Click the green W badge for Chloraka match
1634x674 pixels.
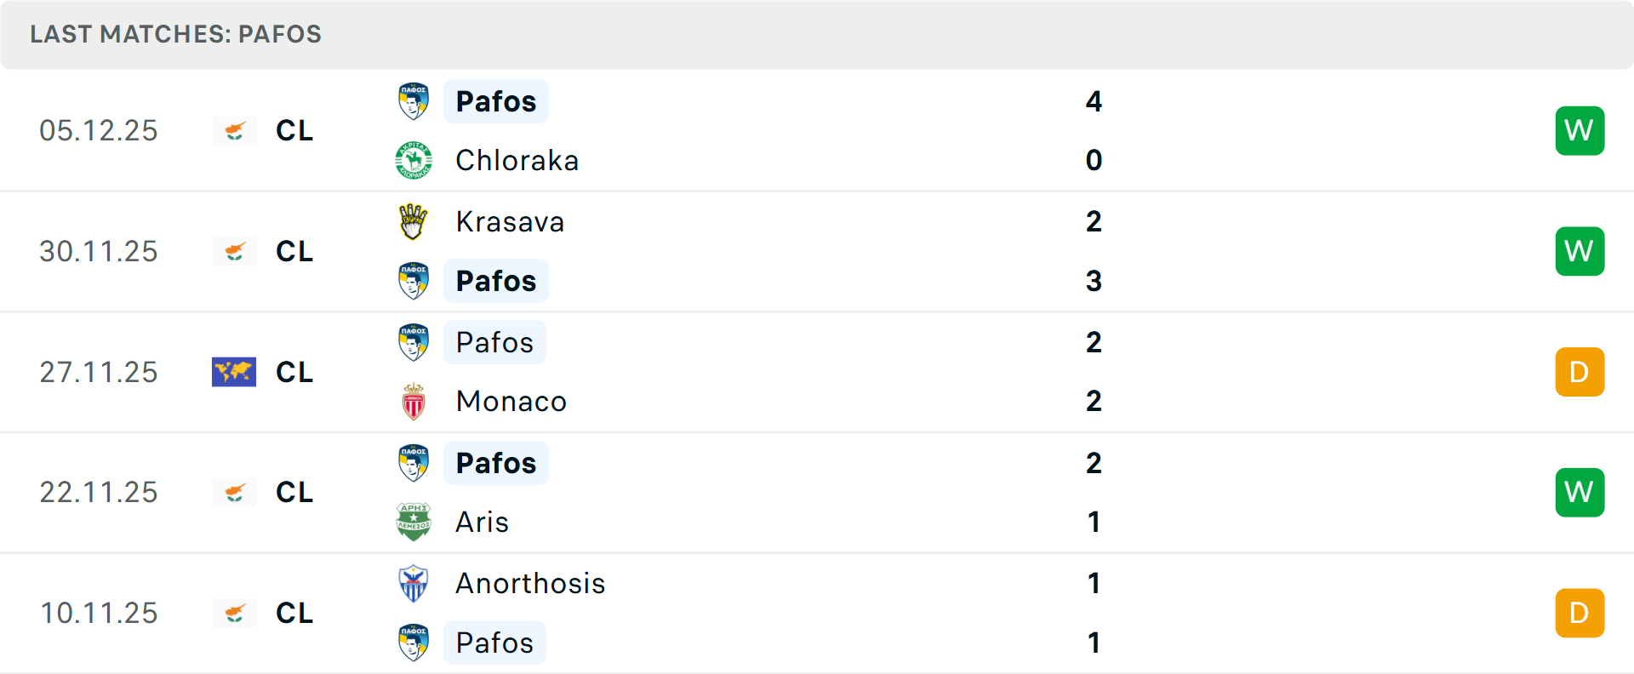click(x=1580, y=130)
